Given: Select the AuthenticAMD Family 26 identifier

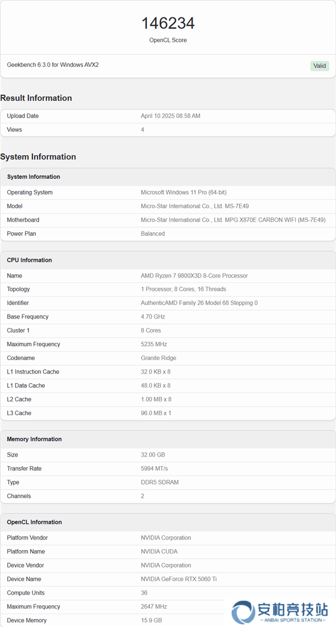Looking at the screenshot, I should click(199, 303).
